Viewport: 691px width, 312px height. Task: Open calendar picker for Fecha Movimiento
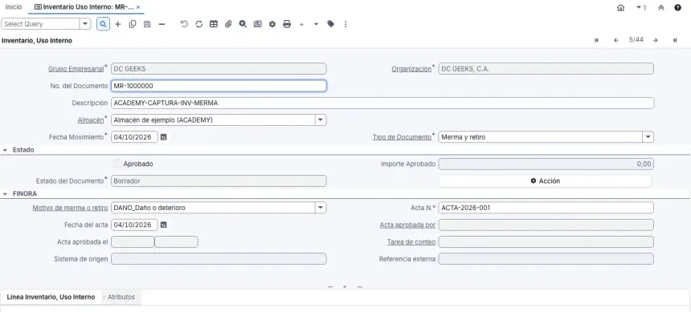coord(163,137)
